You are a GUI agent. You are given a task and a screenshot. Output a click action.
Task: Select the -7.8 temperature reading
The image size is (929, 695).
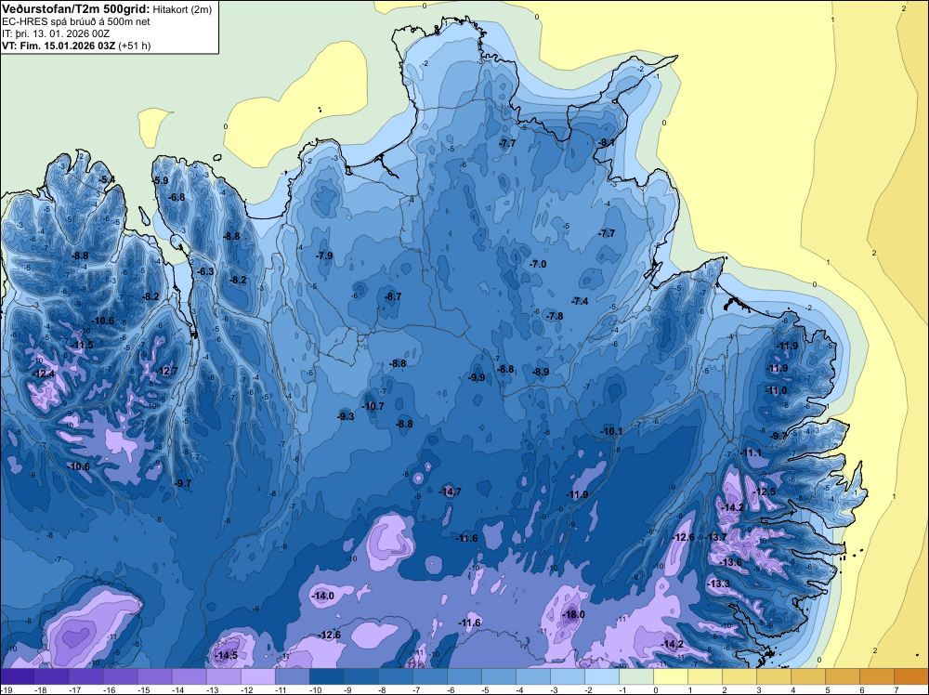coord(555,316)
